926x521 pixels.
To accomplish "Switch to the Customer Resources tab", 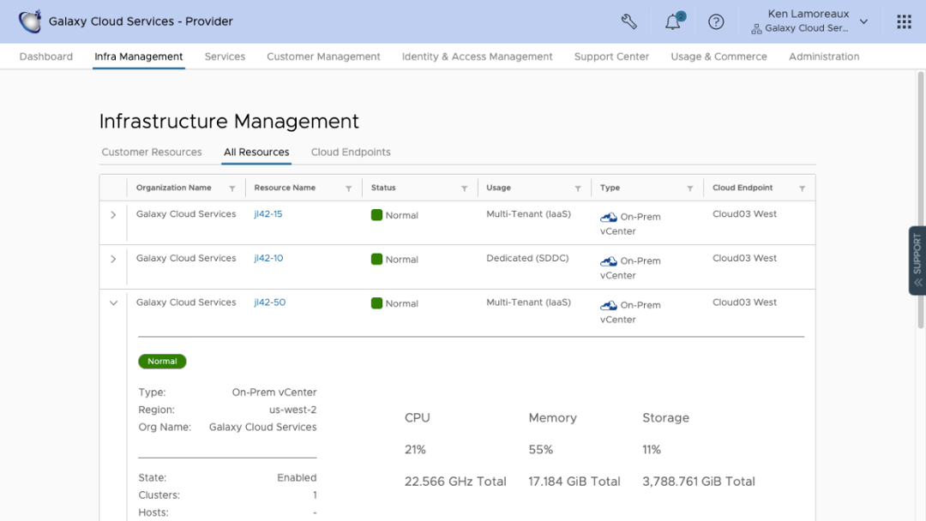I will tap(152, 153).
